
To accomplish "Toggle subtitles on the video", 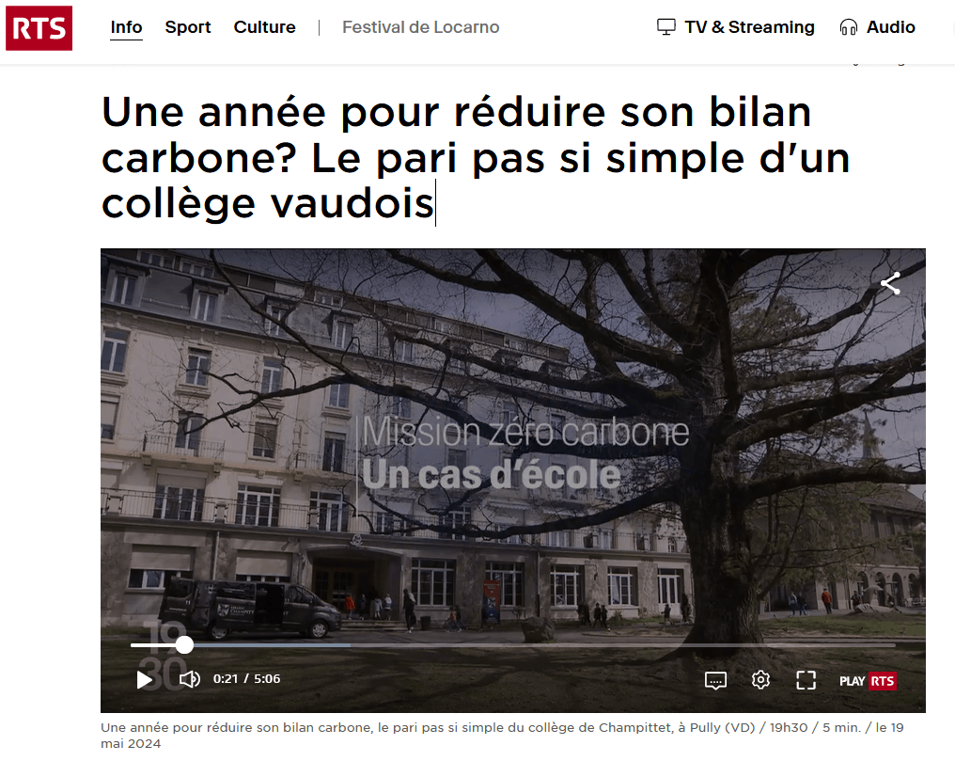I will point(715,680).
